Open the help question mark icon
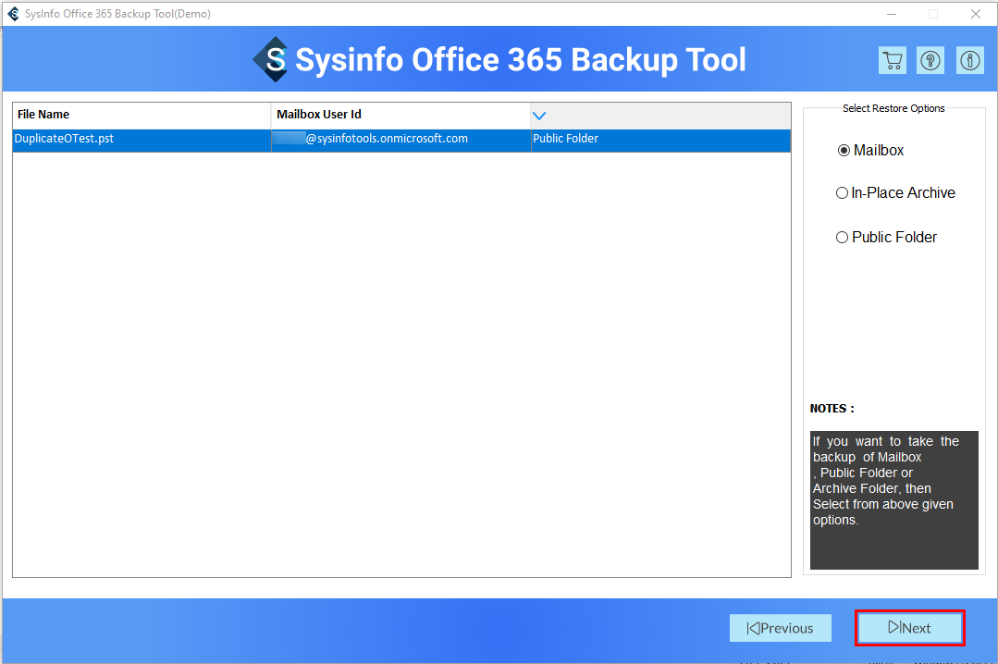Image resolution: width=998 pixels, height=664 pixels. 930,60
